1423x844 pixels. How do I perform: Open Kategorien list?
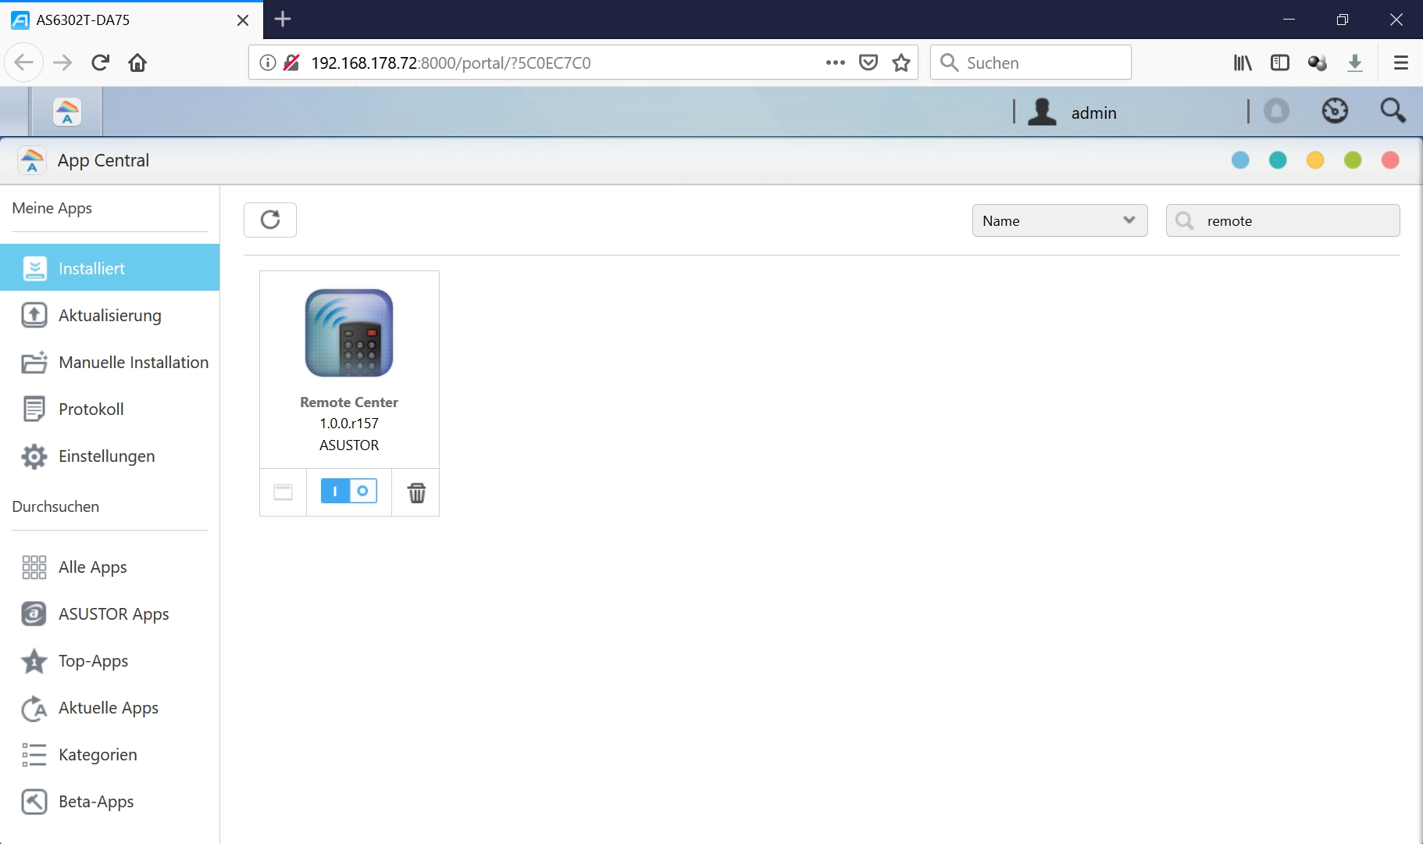109,754
